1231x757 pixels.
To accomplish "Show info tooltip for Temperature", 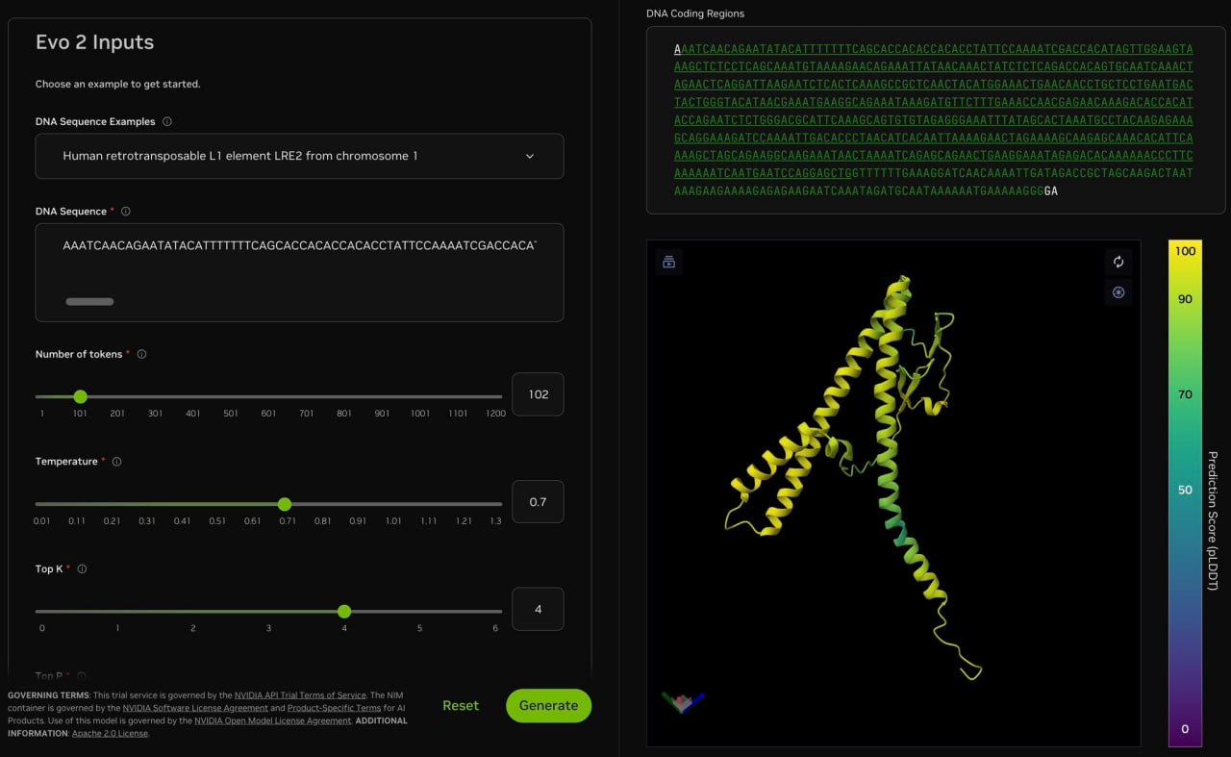I will [x=117, y=462].
